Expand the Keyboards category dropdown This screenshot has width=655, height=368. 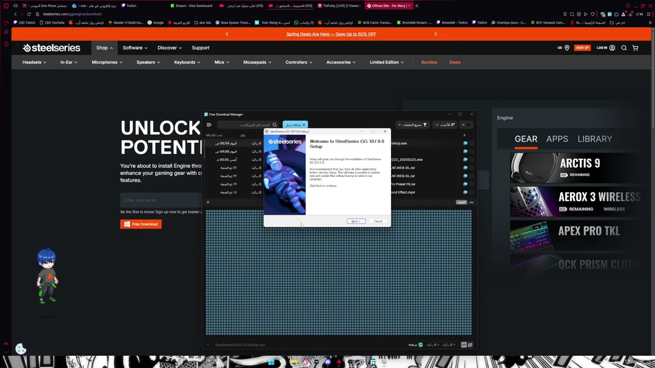pos(187,62)
